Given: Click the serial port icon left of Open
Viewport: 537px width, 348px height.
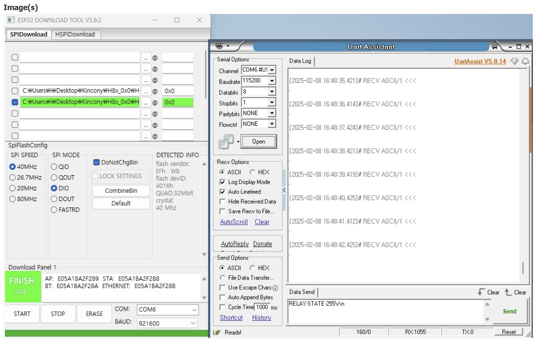Looking at the screenshot, I should pos(226,142).
